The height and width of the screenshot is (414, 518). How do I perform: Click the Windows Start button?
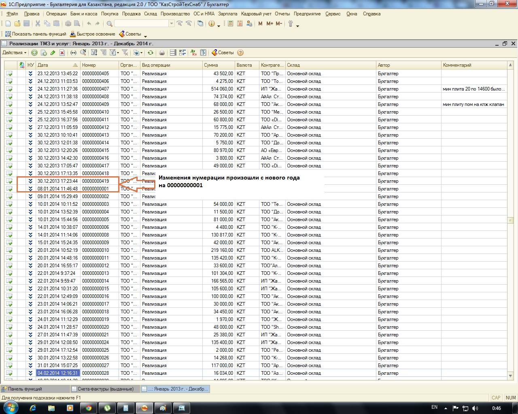(11, 408)
